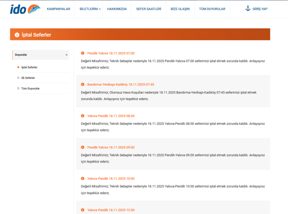Open Kampanyalar menu item

click(58, 9)
